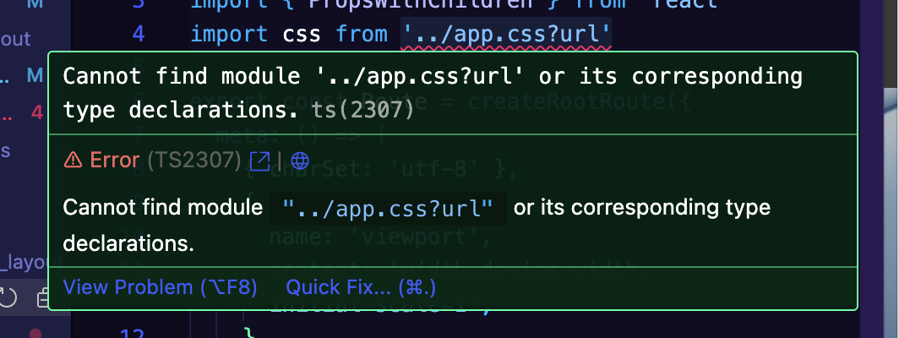Click the underlined '../app.css?url' import string

point(507,34)
